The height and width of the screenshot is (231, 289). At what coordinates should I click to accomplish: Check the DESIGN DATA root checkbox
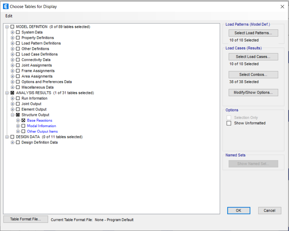tap(12, 137)
